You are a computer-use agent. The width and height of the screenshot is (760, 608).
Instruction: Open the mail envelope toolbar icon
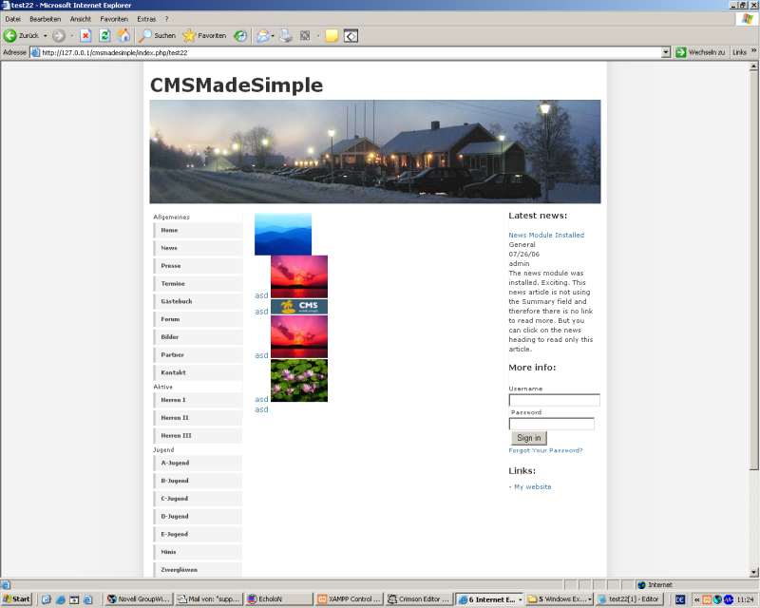[262, 35]
